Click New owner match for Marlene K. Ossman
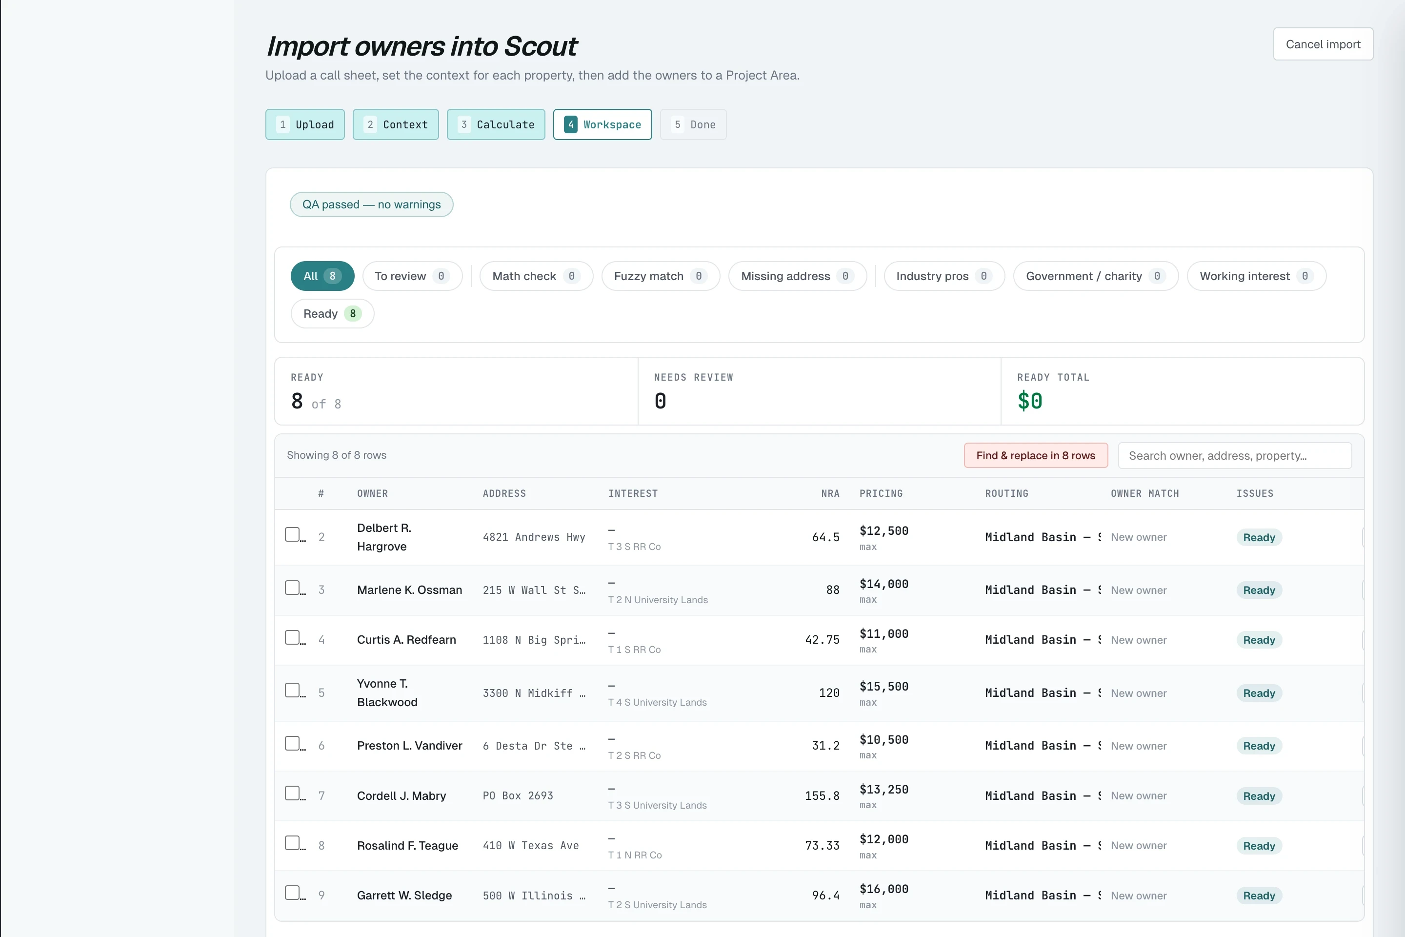This screenshot has width=1405, height=937. [1138, 590]
